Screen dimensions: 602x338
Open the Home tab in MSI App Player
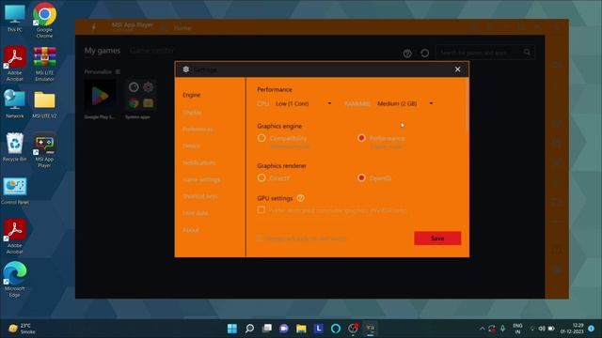point(182,28)
